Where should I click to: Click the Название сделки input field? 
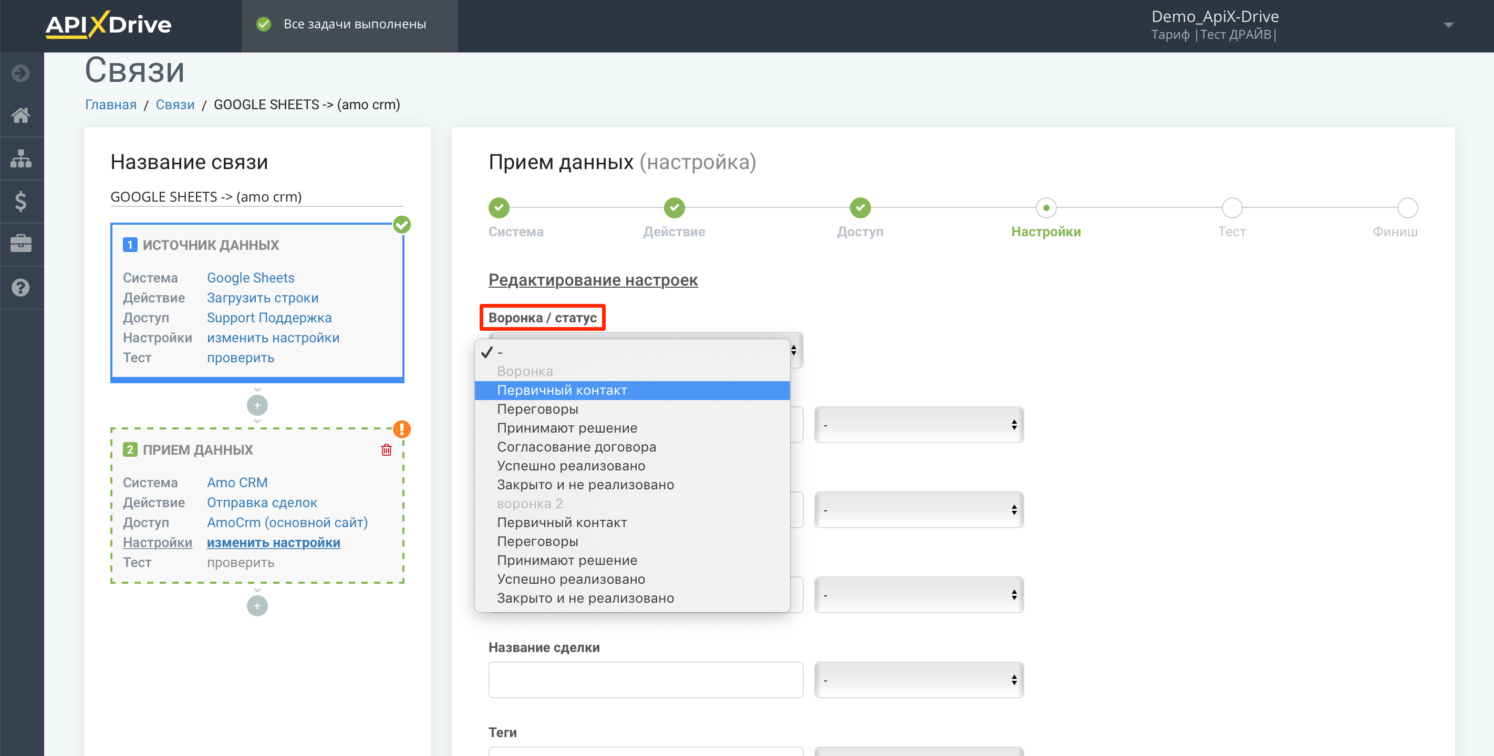[646, 680]
